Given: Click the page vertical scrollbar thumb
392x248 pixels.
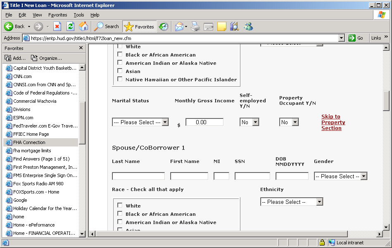Looking at the screenshot, I should pyautogui.click(x=386, y=101).
